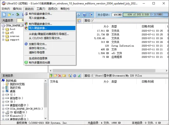Expand the 桌面 tree node
This screenshot has height=125, width=169.
coord(3,91)
